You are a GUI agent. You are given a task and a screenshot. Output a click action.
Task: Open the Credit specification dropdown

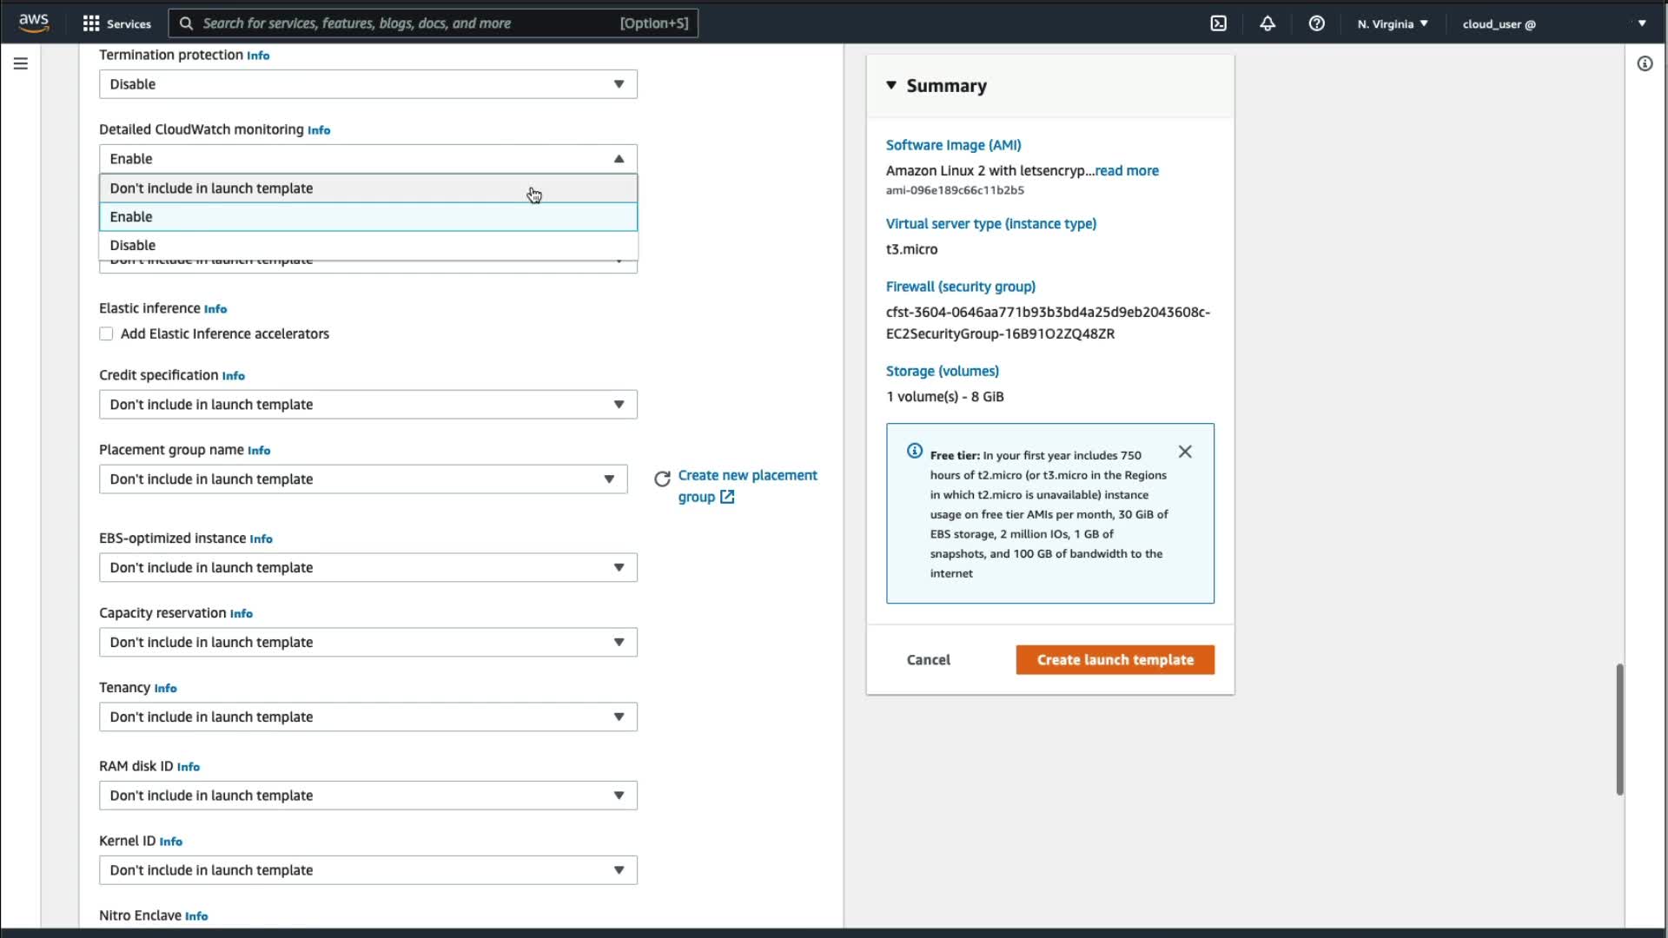[367, 405]
